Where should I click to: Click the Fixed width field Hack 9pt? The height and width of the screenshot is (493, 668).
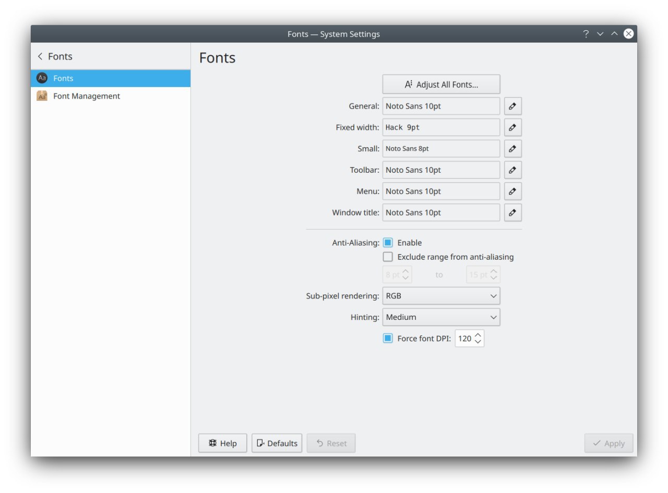[441, 127]
